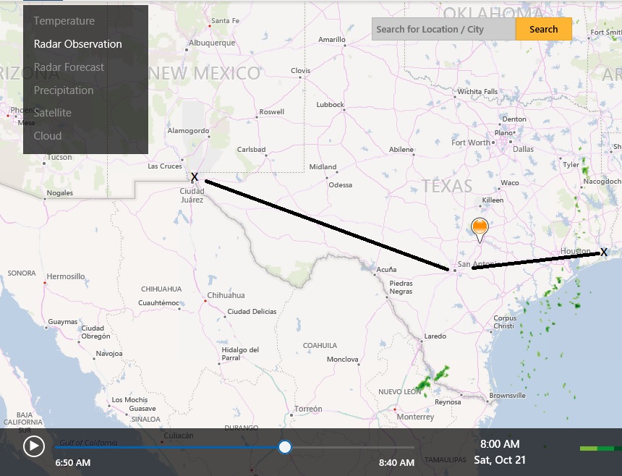Image resolution: width=622 pixels, height=476 pixels.
Task: Show the Precipitation map layer
Action: tap(64, 90)
